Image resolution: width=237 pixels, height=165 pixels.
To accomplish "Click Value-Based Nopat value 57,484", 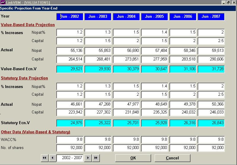I will pos(154,51).
